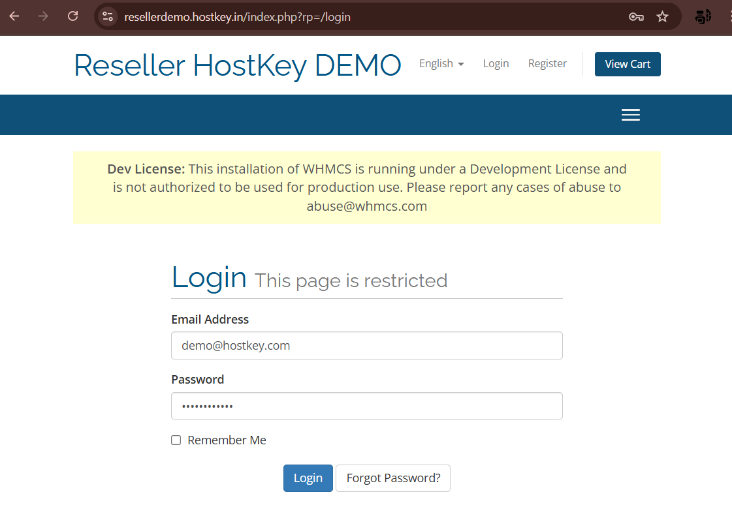The height and width of the screenshot is (520, 732).
Task: Click into the Password field
Action: coord(366,406)
